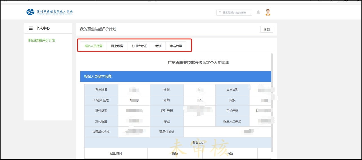
Task: Click the 考生姓名 label cell
Action: pos(101,89)
